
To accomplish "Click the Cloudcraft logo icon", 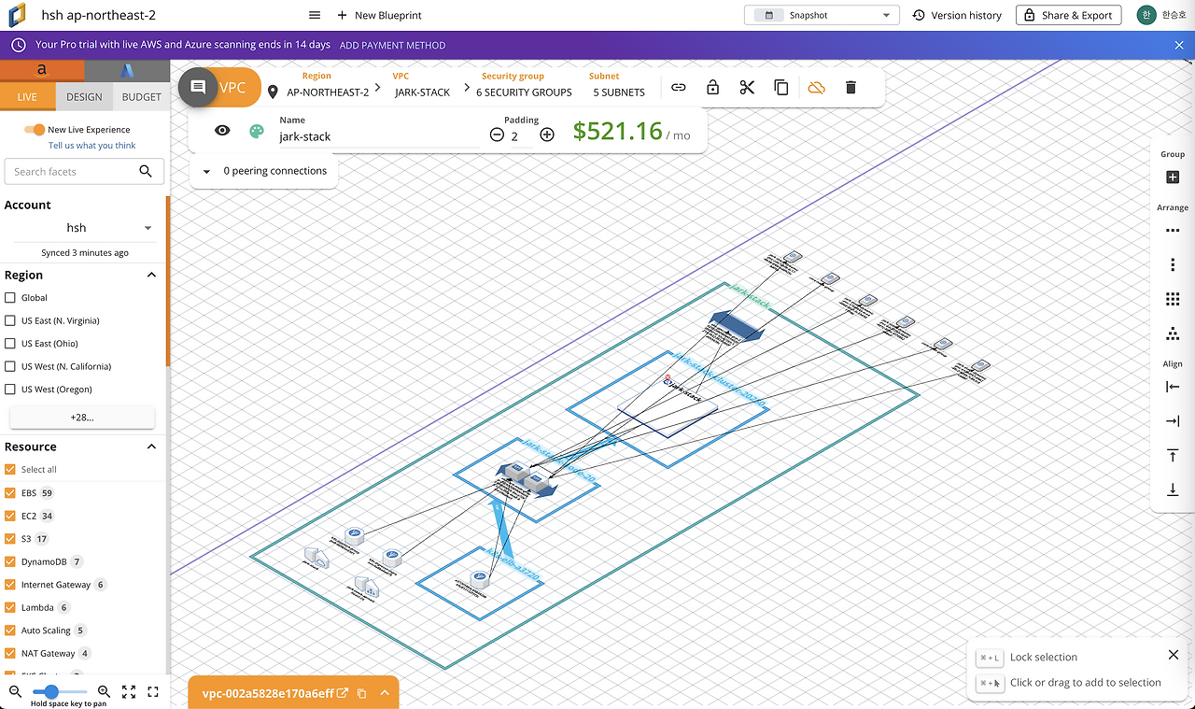I will tap(18, 15).
